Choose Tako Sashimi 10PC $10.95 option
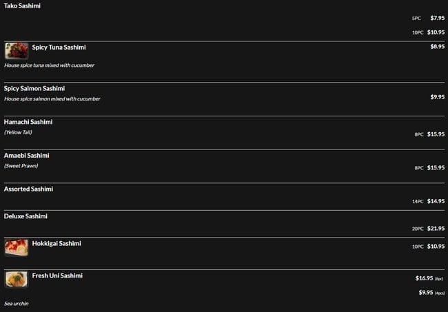The width and height of the screenshot is (448, 312). click(x=429, y=32)
